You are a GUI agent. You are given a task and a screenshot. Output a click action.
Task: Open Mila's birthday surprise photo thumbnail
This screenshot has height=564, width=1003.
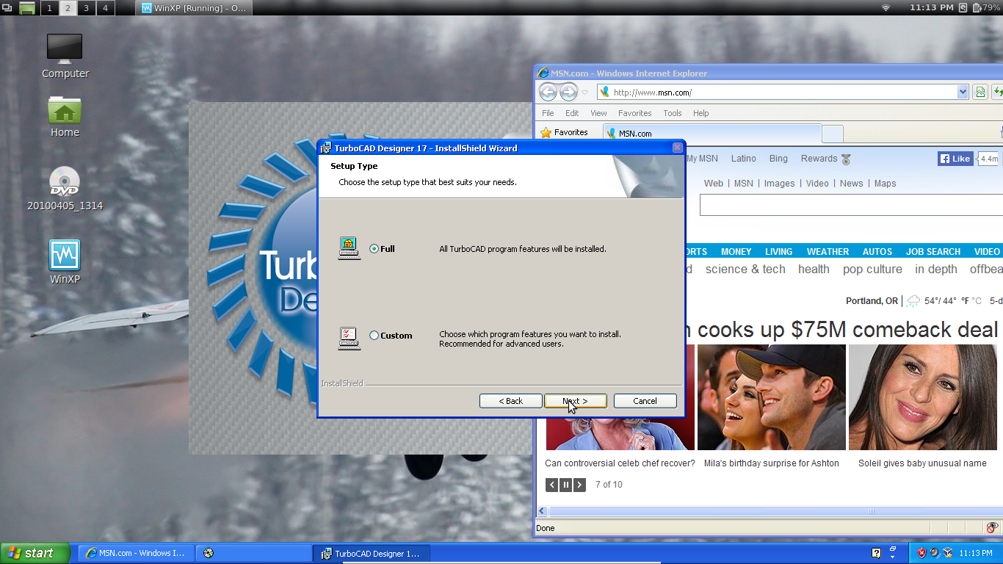pyautogui.click(x=771, y=397)
